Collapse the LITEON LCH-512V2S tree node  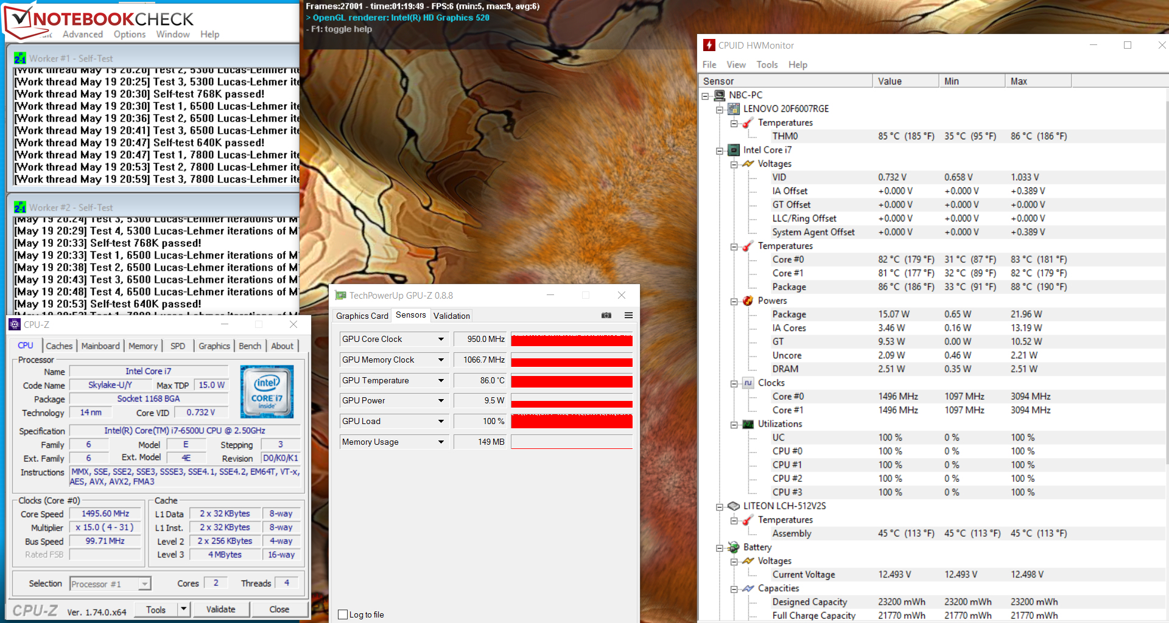(x=720, y=506)
